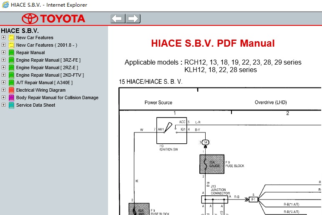
Task: Click the Internet Explorer icon in title bar
Action: [5, 5]
